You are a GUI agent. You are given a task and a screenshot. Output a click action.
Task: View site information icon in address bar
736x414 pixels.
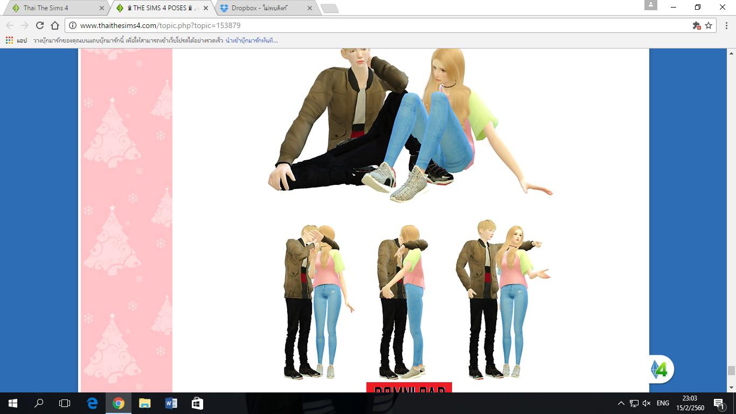coord(73,25)
